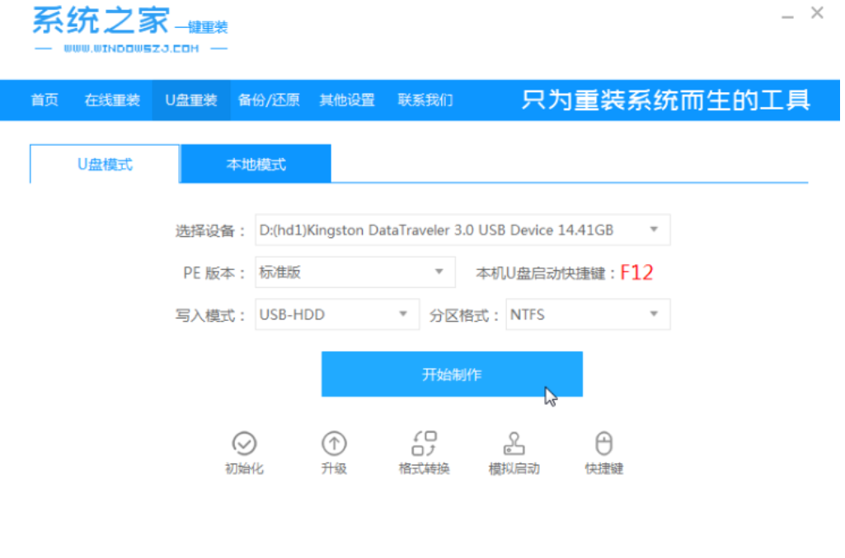Viewport: 845px width, 558px height.
Task: Click the USB drive icon above 模拟启动
Action: point(514,442)
